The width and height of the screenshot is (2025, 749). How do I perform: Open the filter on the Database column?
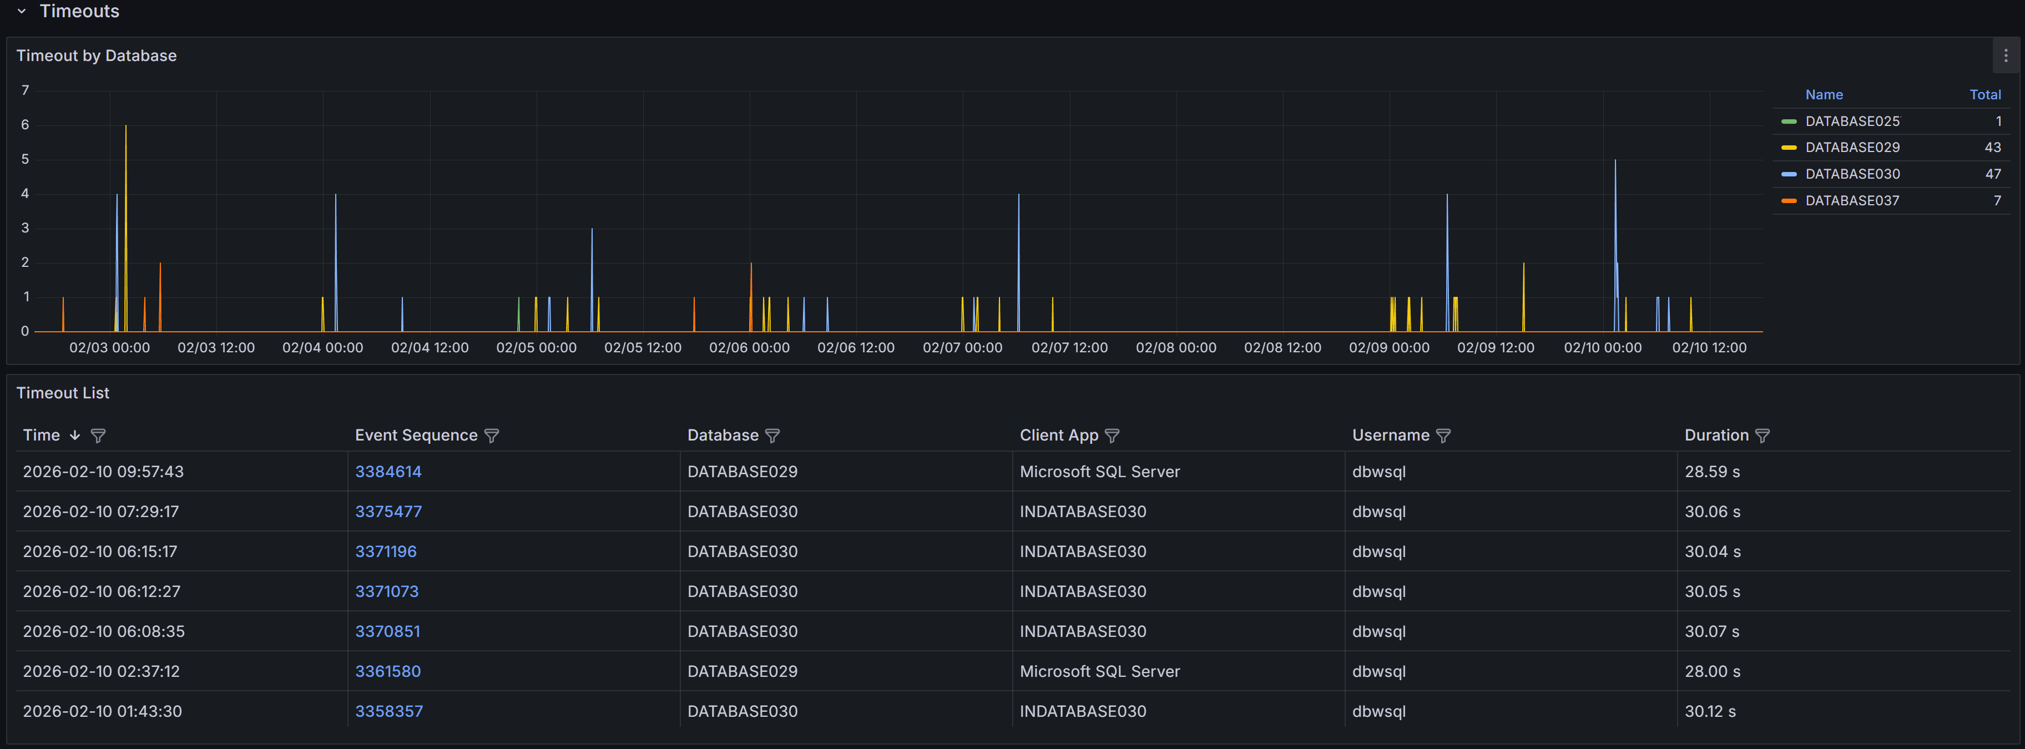pos(774,436)
